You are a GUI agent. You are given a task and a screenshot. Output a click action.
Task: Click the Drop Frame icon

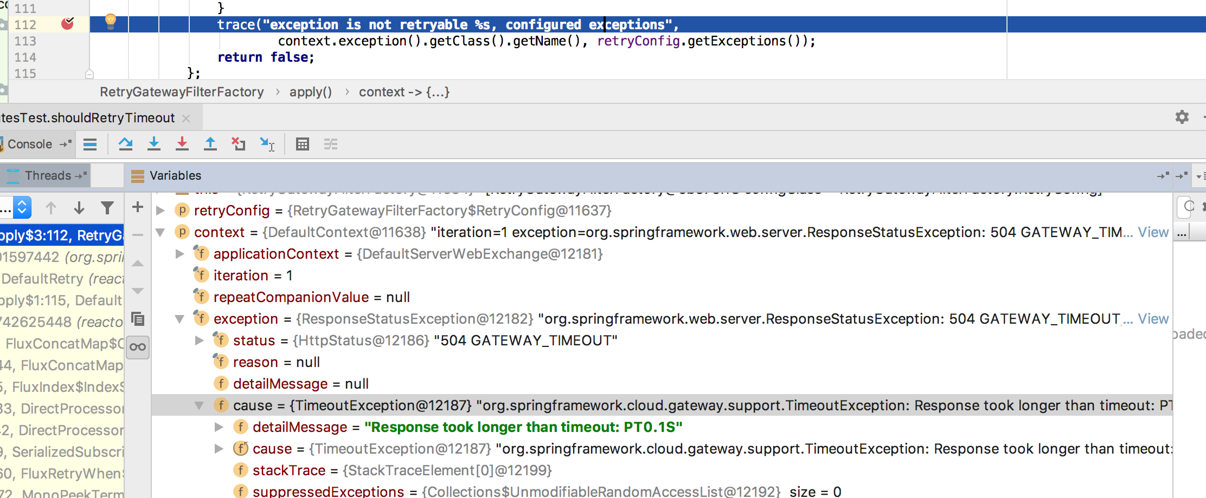pyautogui.click(x=239, y=144)
